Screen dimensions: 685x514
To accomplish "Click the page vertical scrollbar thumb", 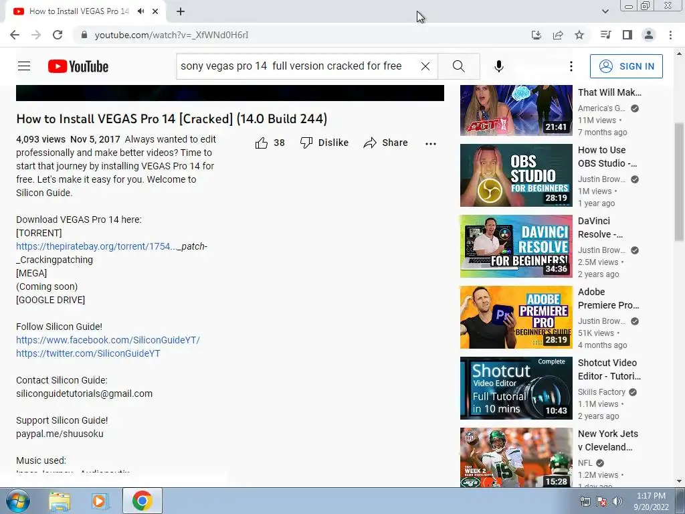I will pyautogui.click(x=680, y=181).
